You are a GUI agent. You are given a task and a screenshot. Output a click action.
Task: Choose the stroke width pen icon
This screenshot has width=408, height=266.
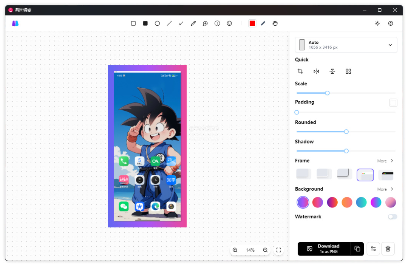click(x=263, y=23)
